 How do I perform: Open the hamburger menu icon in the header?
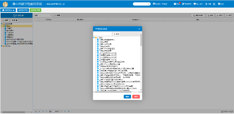214,4
